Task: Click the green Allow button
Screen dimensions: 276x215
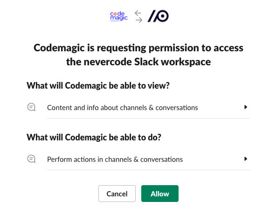Action: (160, 194)
